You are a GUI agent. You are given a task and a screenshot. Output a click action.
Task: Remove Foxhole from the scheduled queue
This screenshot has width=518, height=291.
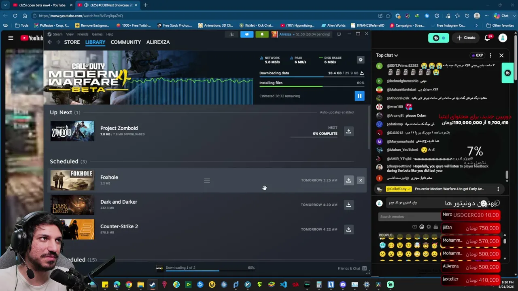coord(361,180)
